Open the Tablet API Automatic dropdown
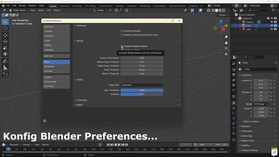 click(x=142, y=85)
